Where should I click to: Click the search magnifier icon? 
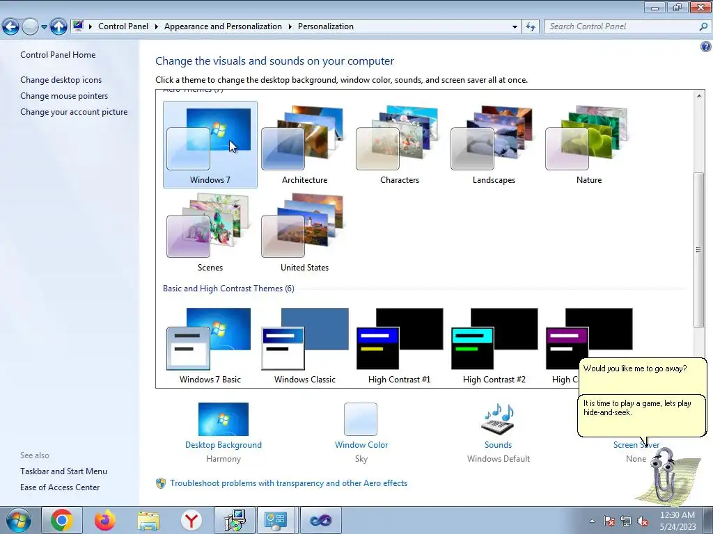tap(703, 26)
